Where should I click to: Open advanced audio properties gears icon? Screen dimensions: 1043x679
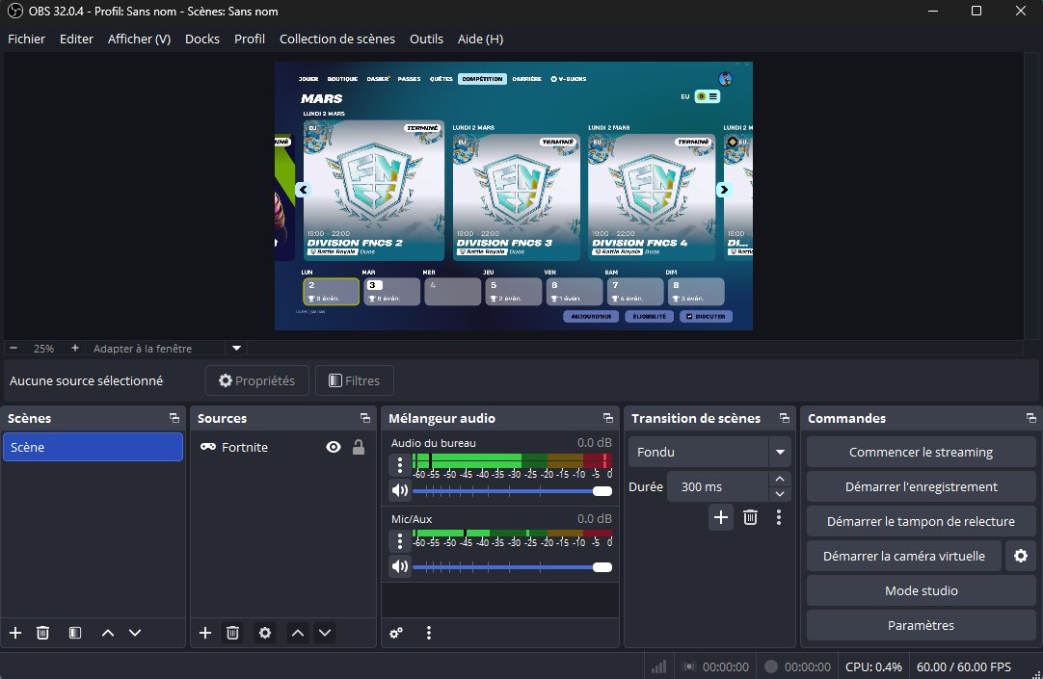(x=396, y=633)
